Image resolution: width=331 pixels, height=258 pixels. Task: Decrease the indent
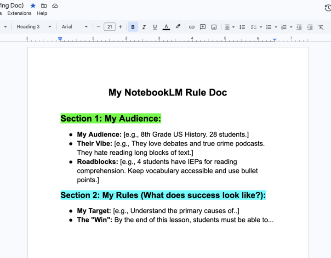(x=299, y=27)
